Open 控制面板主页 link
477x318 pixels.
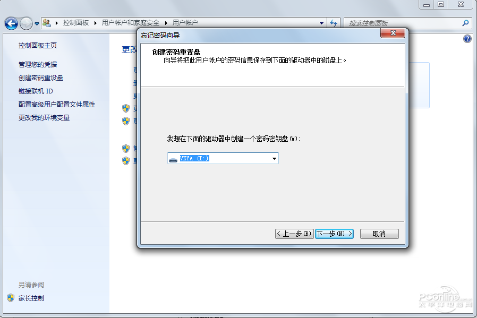point(37,46)
